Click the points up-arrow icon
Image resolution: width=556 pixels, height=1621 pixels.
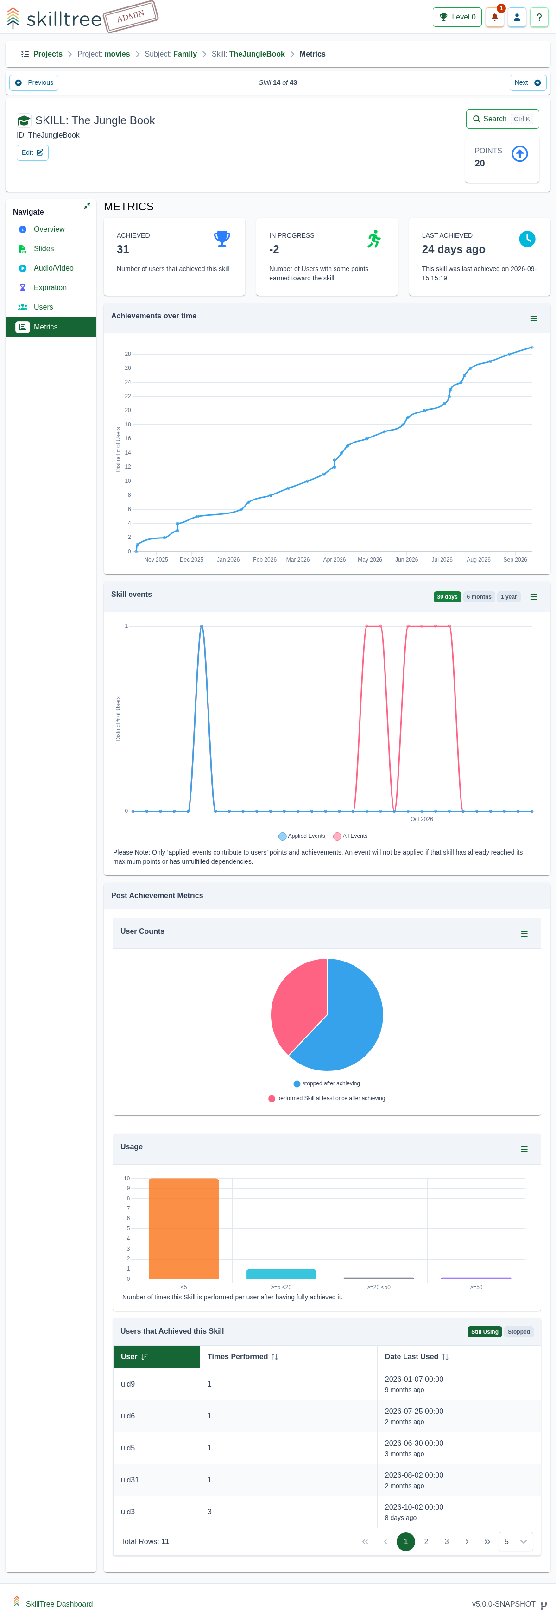(519, 153)
